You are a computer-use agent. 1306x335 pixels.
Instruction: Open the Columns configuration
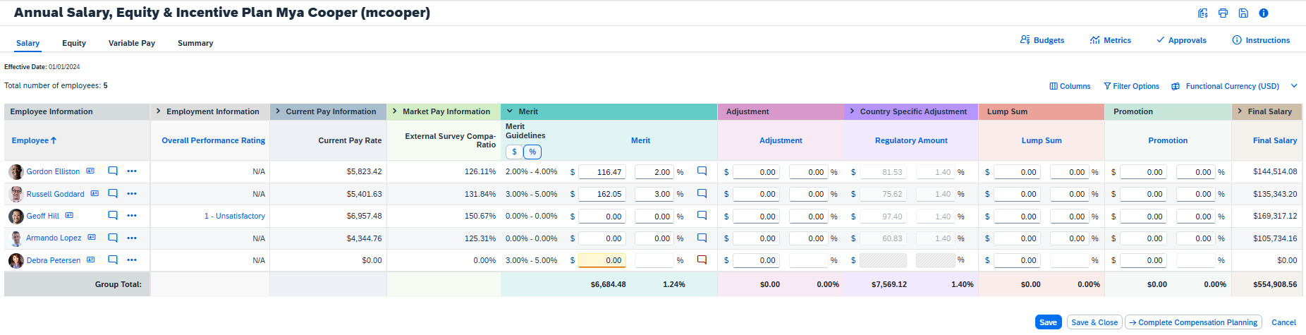click(x=1070, y=86)
